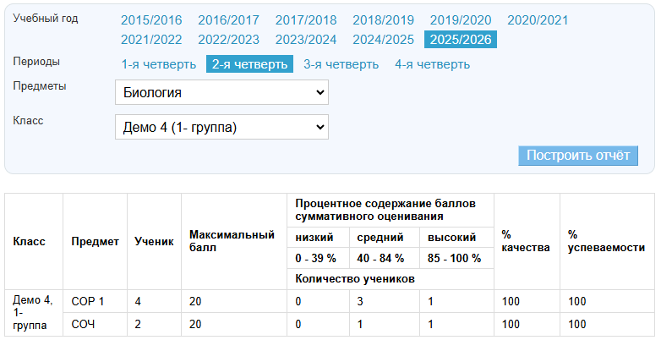The image size is (661, 340).
Task: Switch to 3-я четверть period
Action: click(341, 64)
